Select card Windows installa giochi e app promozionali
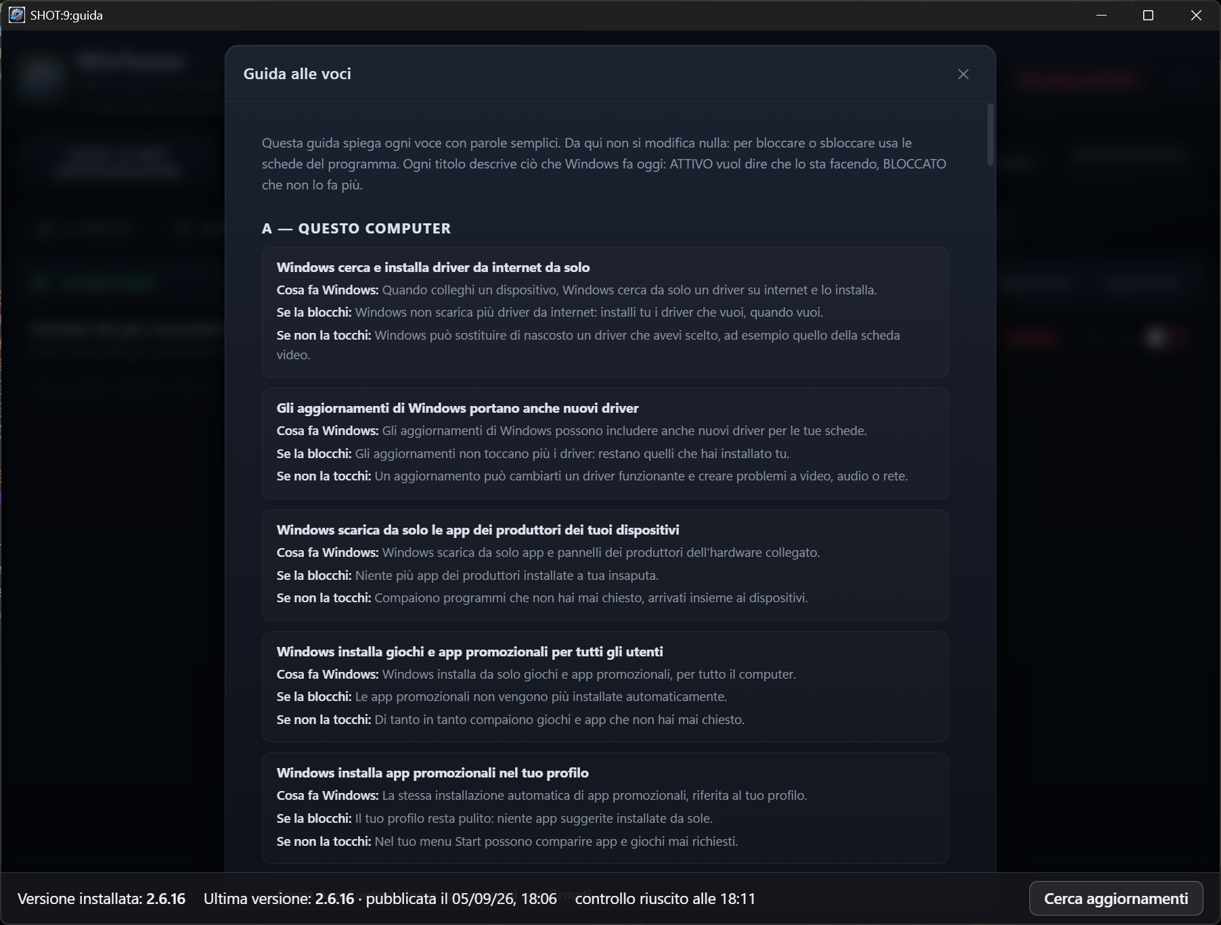Viewport: 1221px width, 925px height. (x=605, y=687)
